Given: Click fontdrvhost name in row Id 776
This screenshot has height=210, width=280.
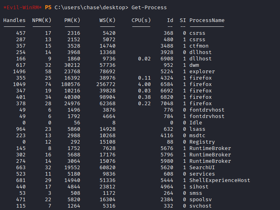Looking at the screenshot, I should pos(207,110).
